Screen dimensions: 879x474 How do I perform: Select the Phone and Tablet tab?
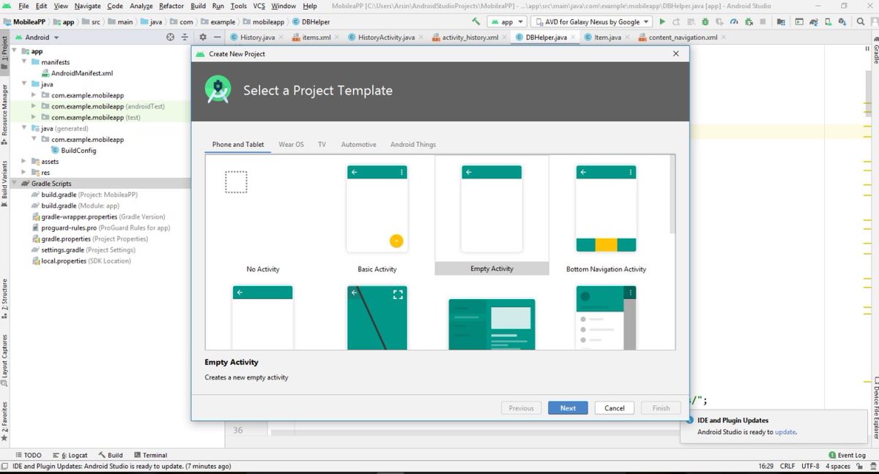pos(238,144)
